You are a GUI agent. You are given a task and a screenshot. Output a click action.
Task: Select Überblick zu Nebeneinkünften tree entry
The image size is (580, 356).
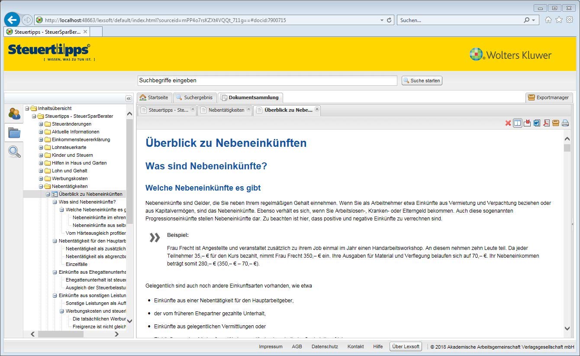point(90,194)
